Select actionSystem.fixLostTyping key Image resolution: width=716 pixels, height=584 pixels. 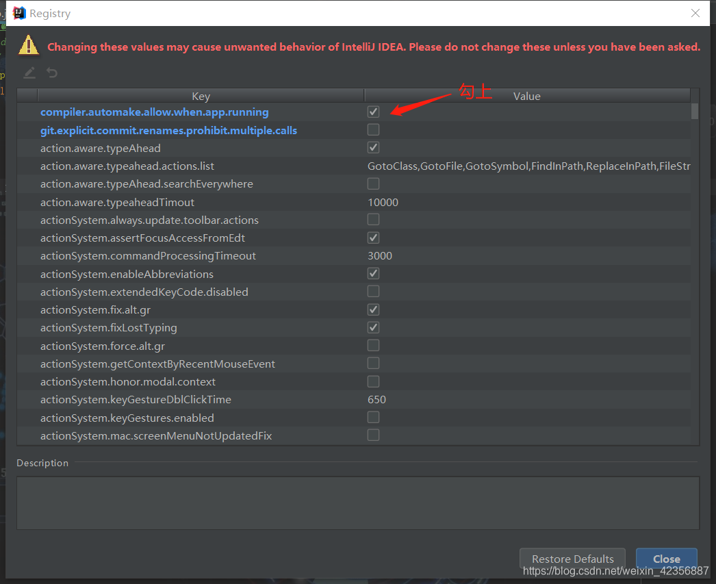click(x=109, y=327)
